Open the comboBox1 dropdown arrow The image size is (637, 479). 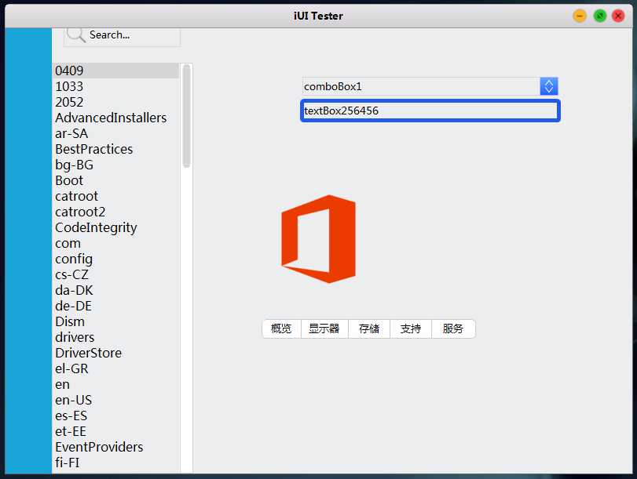[549, 86]
